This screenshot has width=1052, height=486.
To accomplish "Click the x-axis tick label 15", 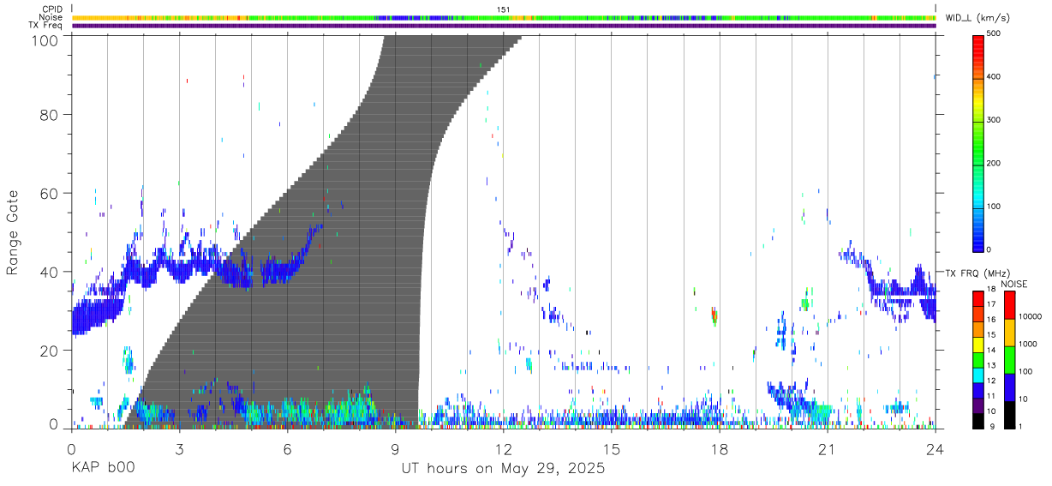I will point(611,448).
